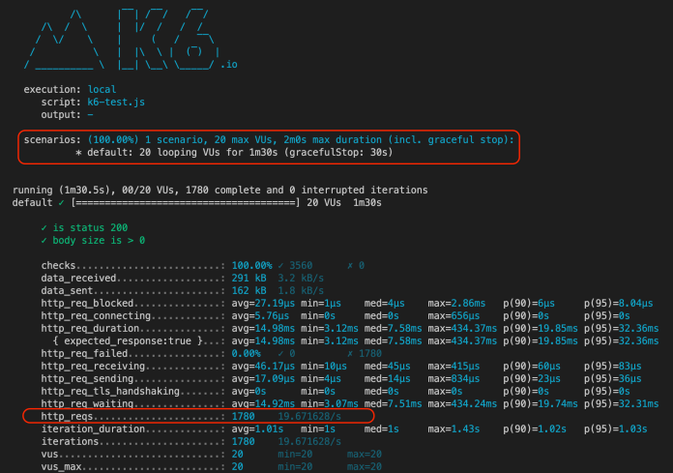Screen dimensions: 673x473
Task: Select '1780 complete and 0 interrupted iterations'
Action: pyautogui.click(x=307, y=191)
